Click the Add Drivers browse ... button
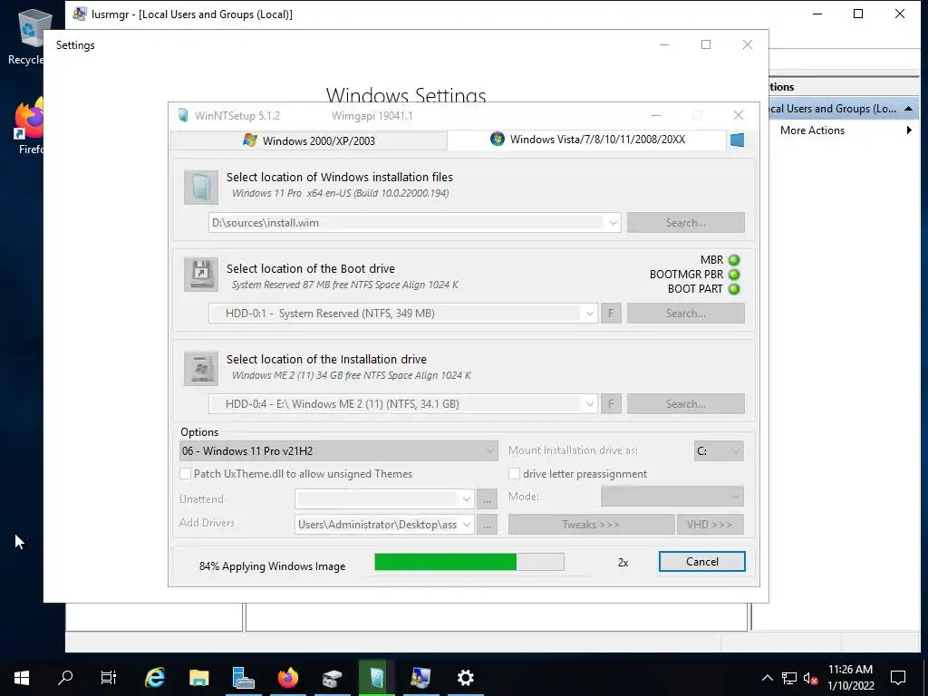928x696 pixels. 487,525
